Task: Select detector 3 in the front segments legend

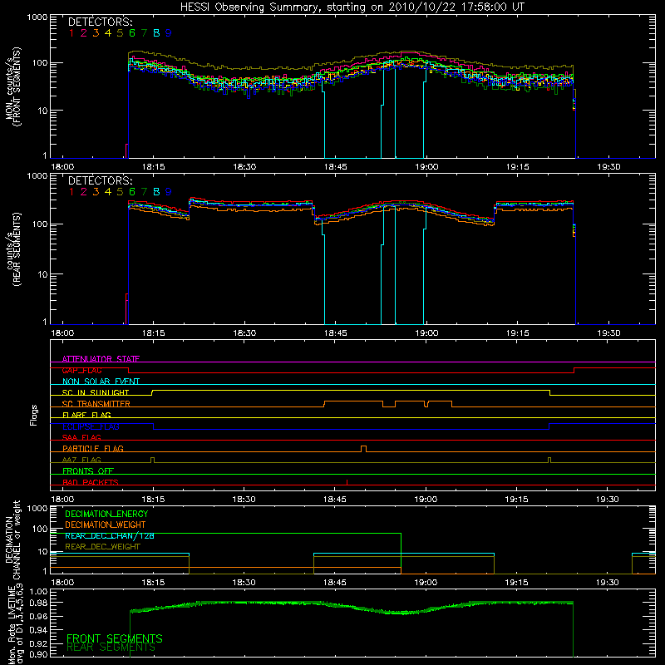Action: [96, 33]
